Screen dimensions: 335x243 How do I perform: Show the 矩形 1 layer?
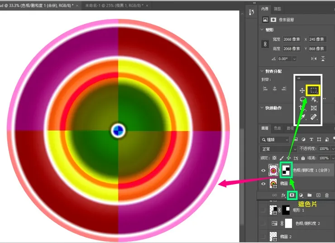click(x=264, y=209)
